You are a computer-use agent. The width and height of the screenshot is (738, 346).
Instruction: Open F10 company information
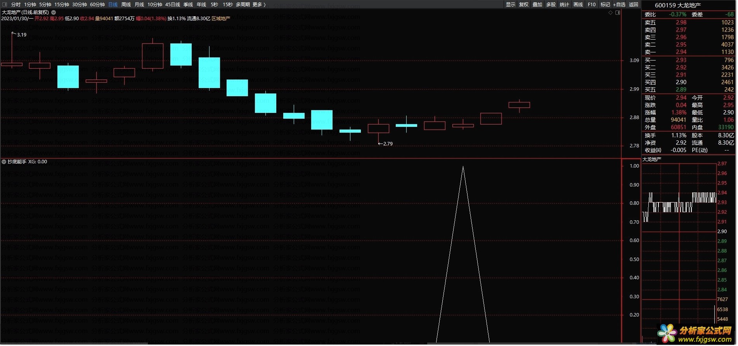[592, 5]
